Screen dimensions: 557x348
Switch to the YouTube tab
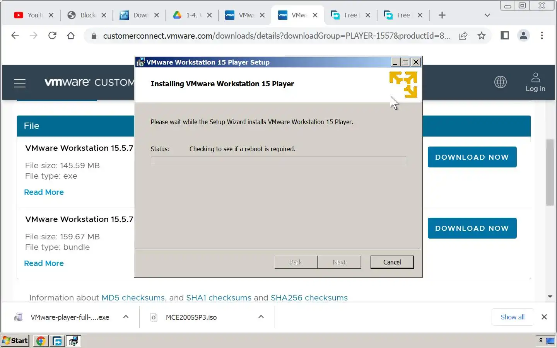point(28,15)
